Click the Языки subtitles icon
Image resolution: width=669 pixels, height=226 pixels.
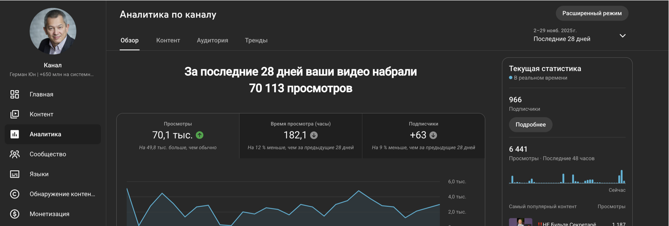click(15, 174)
